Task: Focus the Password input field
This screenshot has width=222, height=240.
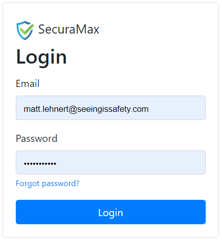Action: 110,162
